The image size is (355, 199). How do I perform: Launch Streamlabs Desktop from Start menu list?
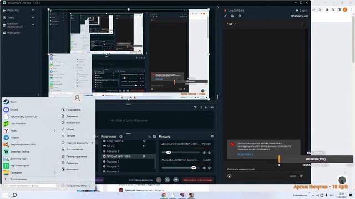point(17,151)
